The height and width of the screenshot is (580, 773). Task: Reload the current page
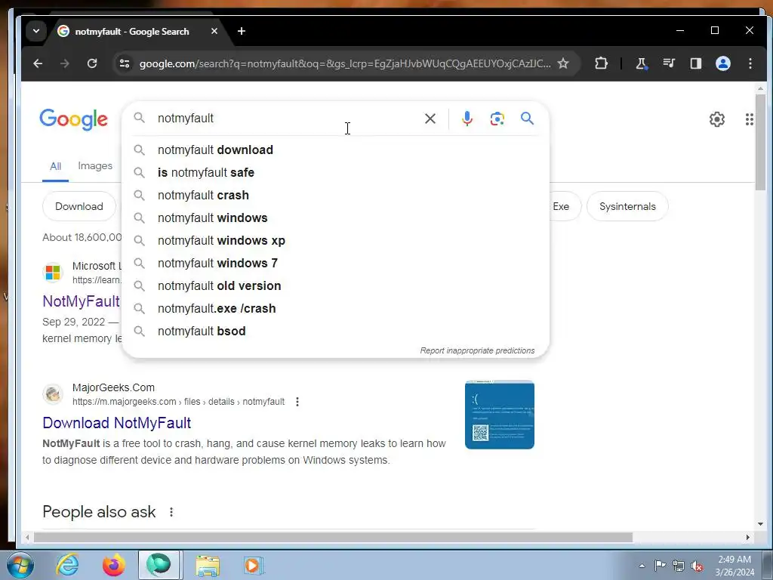click(92, 63)
